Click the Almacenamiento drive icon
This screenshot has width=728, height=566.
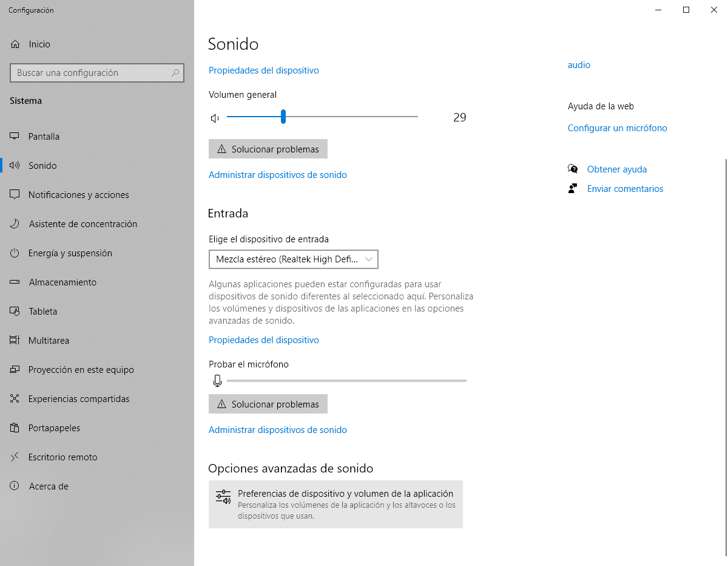(15, 282)
